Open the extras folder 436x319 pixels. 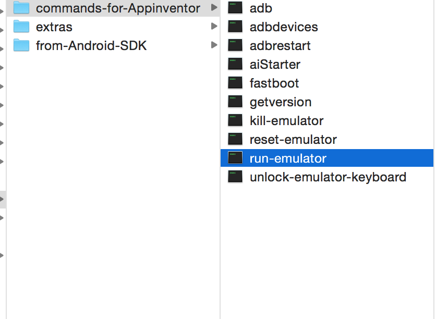point(113,27)
